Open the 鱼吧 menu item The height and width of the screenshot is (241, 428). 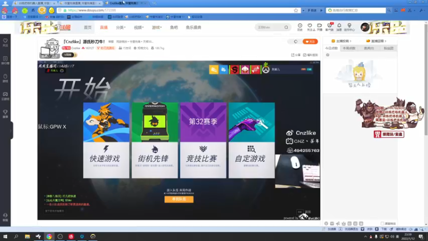pyautogui.click(x=174, y=27)
